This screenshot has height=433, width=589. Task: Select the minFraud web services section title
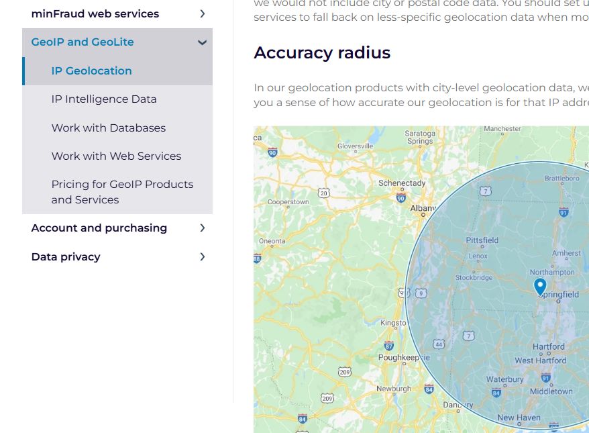click(x=95, y=14)
